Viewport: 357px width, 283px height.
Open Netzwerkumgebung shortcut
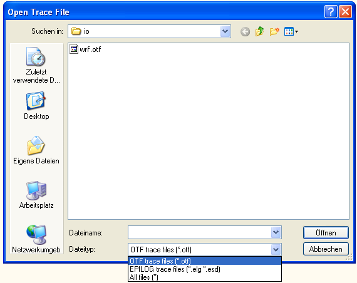coord(36,239)
